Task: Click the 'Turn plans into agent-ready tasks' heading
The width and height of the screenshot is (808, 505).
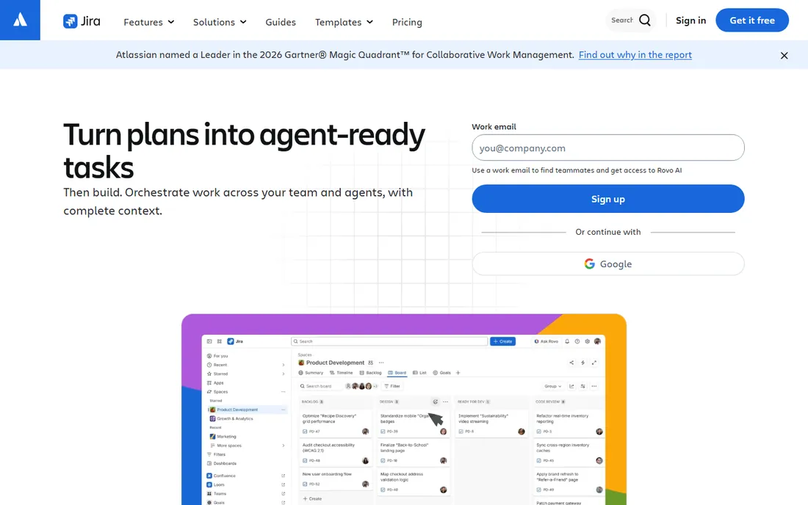Action: 244,150
